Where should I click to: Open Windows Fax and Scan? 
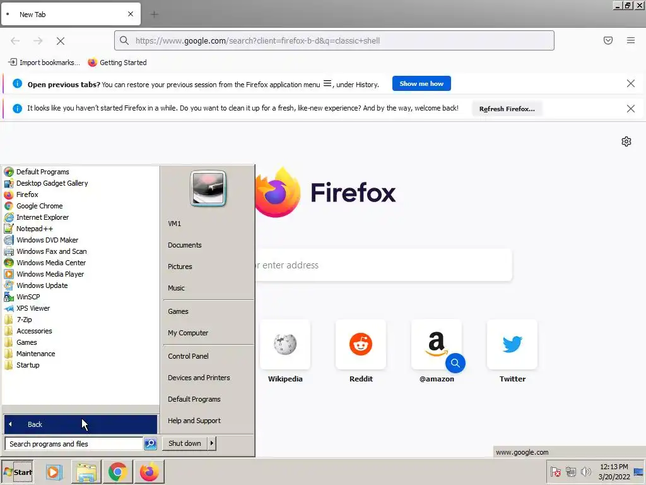(x=45, y=251)
